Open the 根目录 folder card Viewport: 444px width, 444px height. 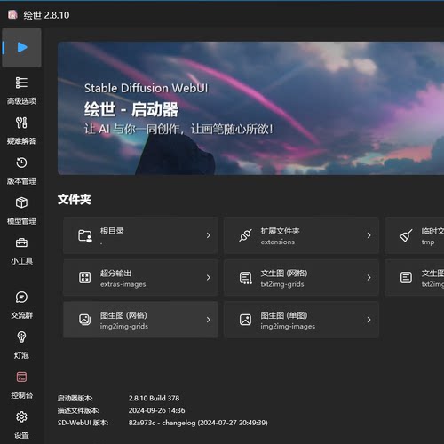click(x=140, y=235)
